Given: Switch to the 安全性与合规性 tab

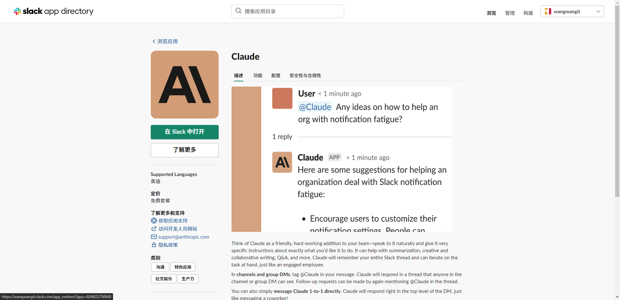Looking at the screenshot, I should point(305,76).
